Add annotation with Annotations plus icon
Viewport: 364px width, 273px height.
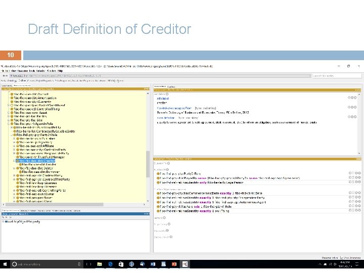click(x=167, y=94)
